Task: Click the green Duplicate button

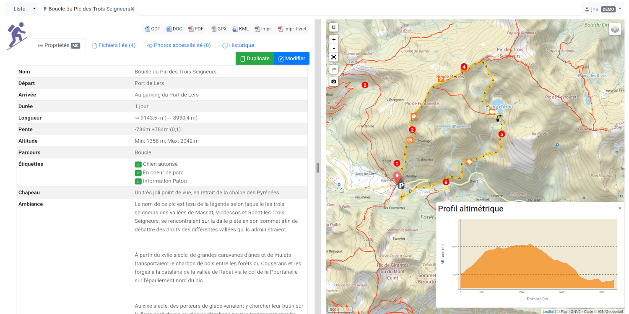Action: 255,59
